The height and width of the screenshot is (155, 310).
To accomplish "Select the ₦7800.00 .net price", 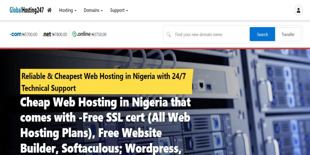I will 60,34.
